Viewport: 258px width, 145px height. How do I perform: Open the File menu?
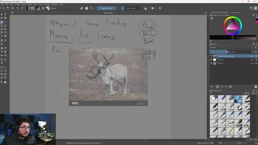[2, 4]
